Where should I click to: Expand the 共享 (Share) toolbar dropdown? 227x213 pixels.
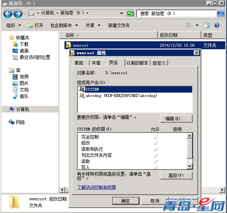click(93, 26)
